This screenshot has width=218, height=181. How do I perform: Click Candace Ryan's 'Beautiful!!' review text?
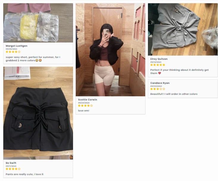click(x=174, y=94)
